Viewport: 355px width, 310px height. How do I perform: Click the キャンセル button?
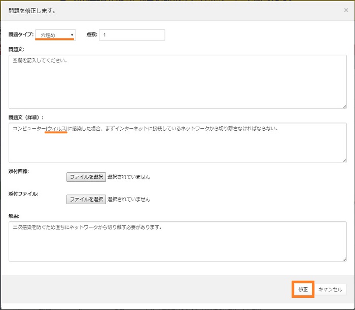[x=331, y=289]
